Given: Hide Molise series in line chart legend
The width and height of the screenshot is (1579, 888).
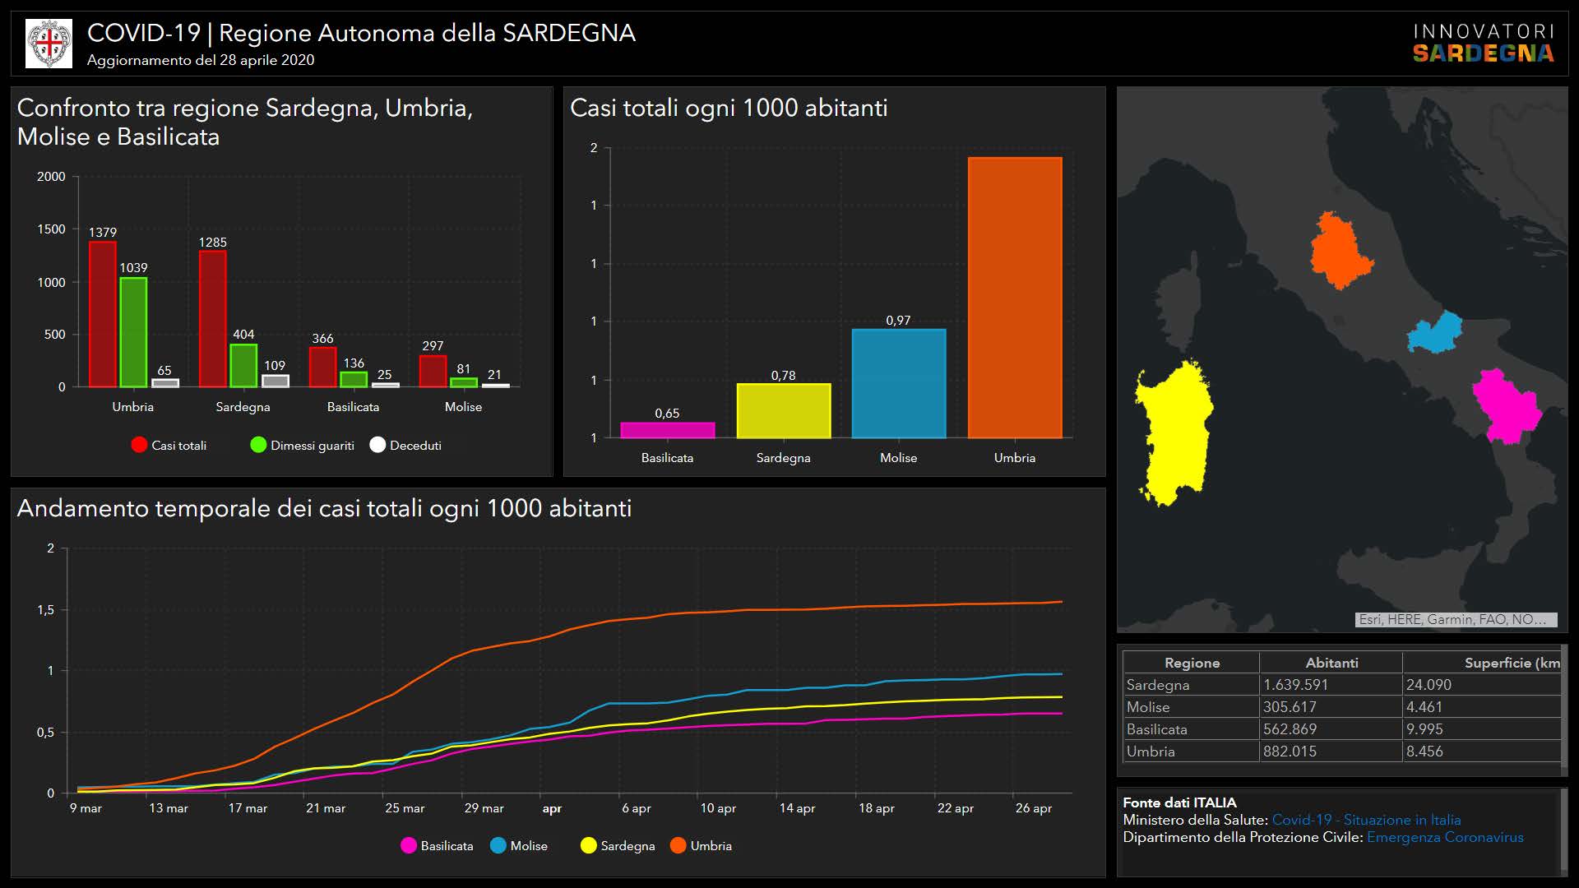Looking at the screenshot, I should click(498, 845).
